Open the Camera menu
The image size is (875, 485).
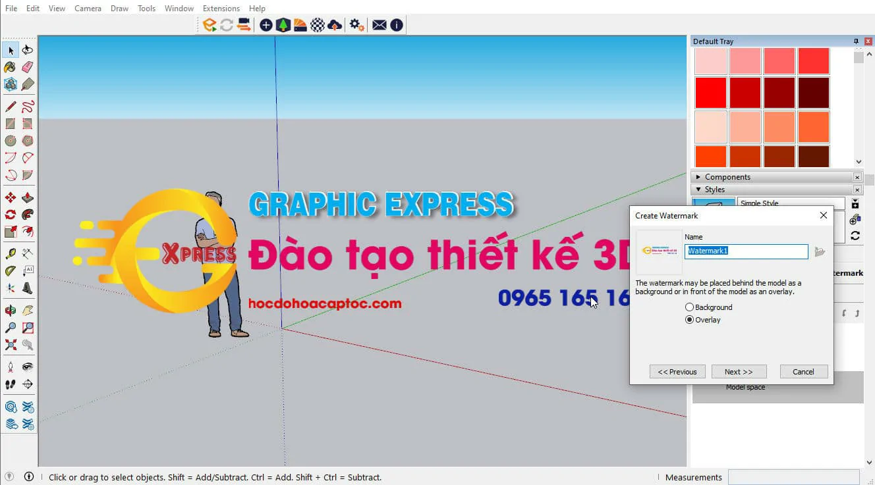pyautogui.click(x=88, y=8)
